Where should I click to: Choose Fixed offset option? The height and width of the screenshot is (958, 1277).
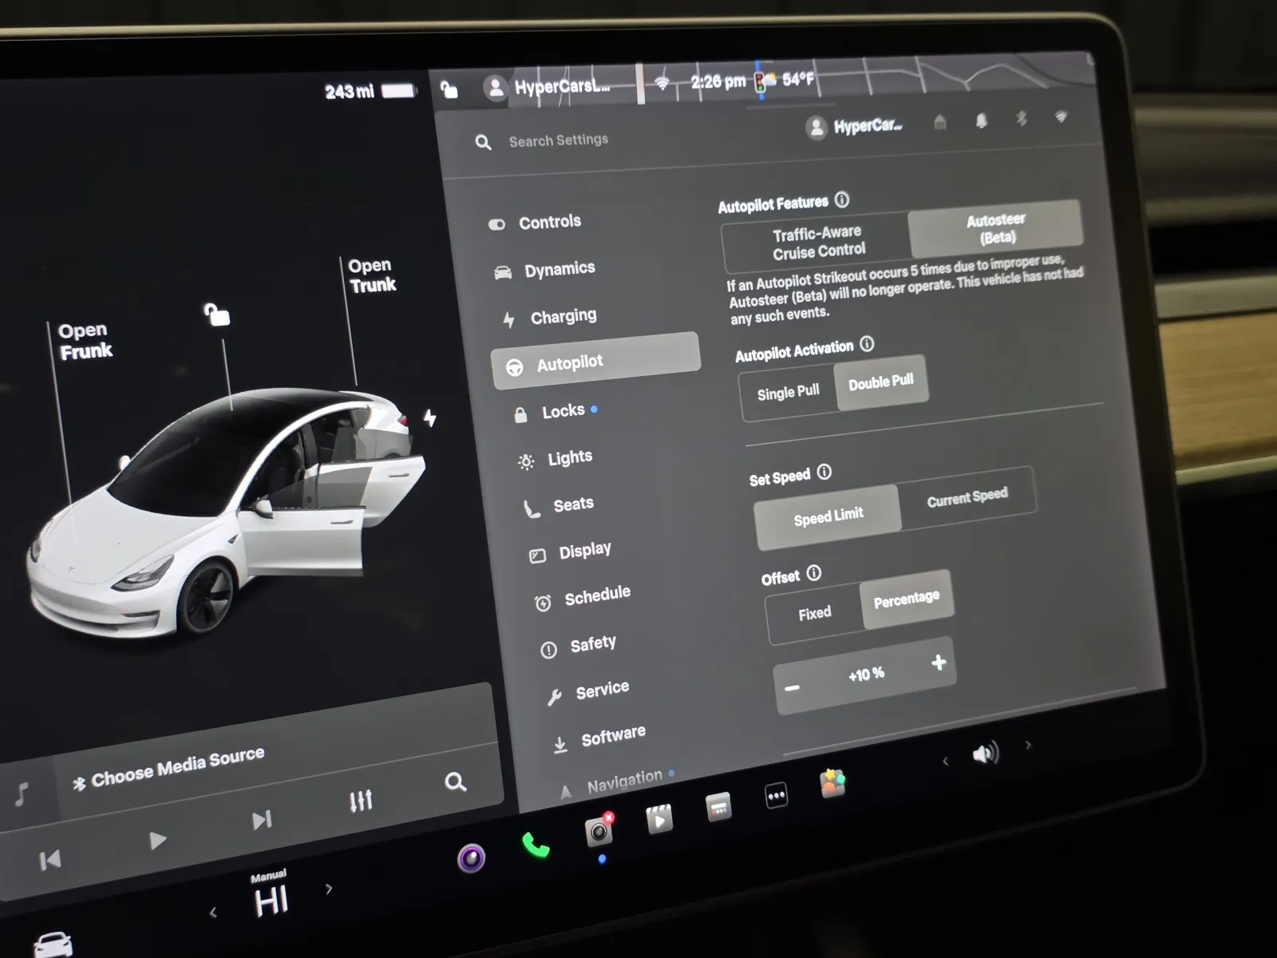814,614
